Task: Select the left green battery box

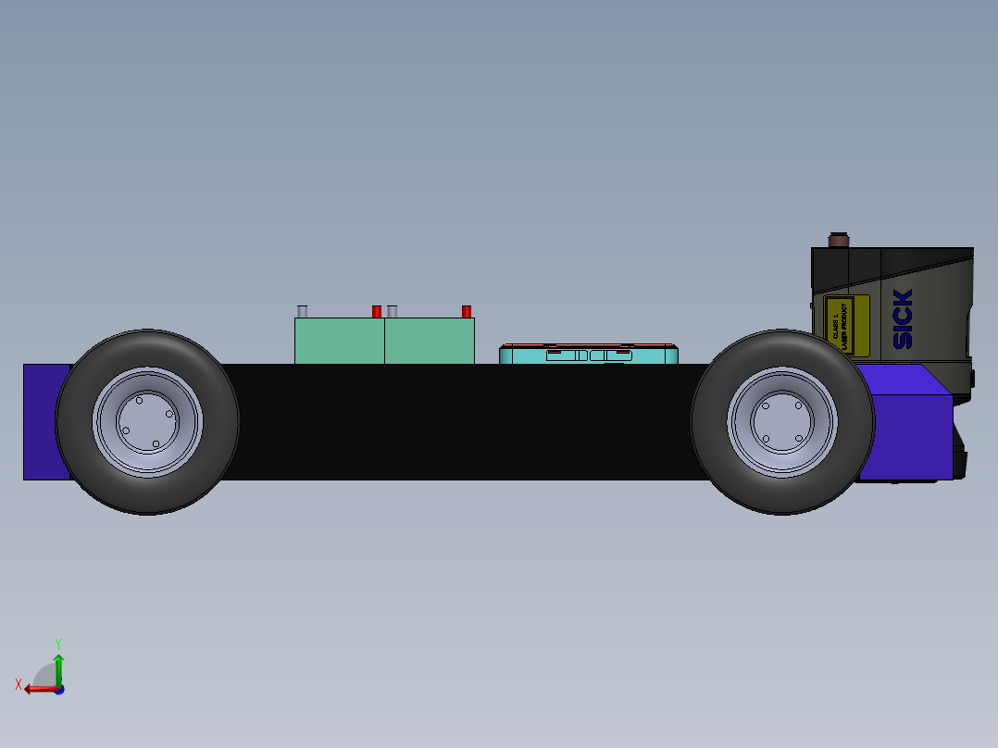Action: pyautogui.click(x=339, y=342)
